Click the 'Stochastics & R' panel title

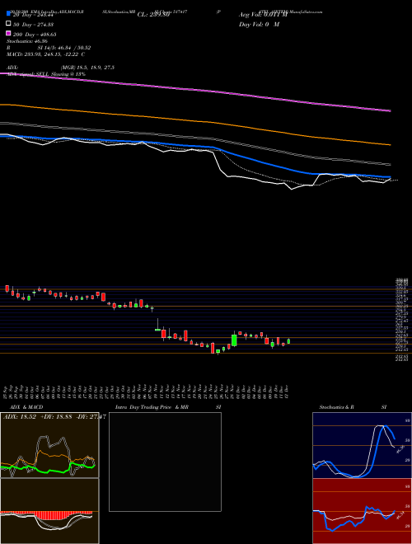[337, 407]
